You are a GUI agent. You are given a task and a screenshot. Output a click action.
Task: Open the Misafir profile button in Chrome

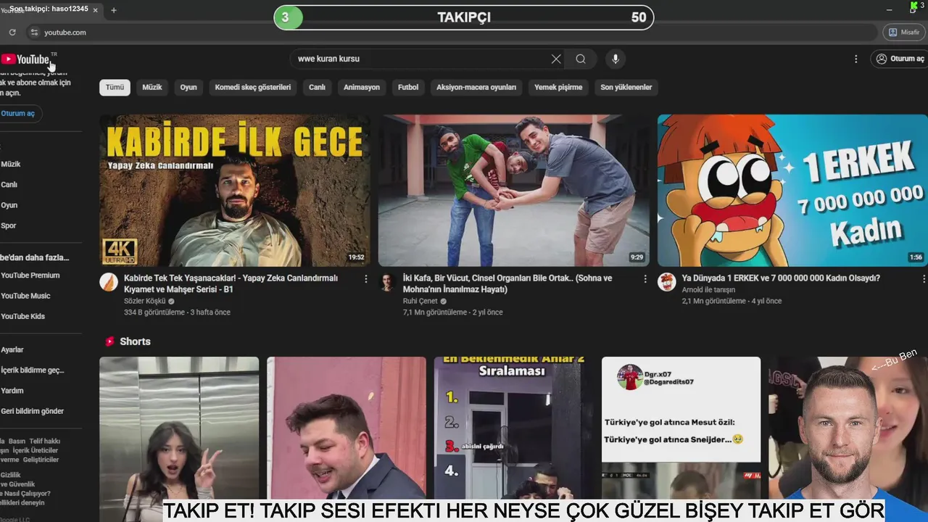903,32
